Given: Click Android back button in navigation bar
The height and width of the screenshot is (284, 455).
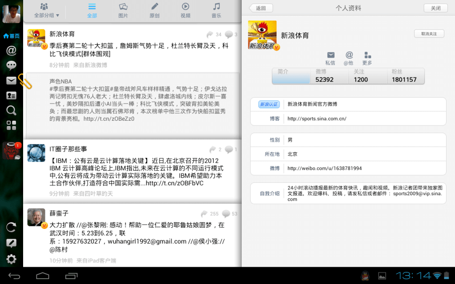Looking at the screenshot, I should click(x=14, y=276).
